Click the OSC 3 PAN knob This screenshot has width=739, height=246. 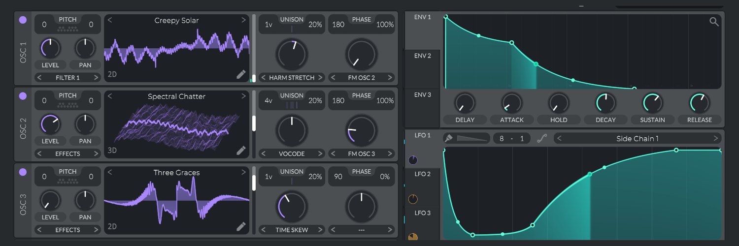coord(85,200)
